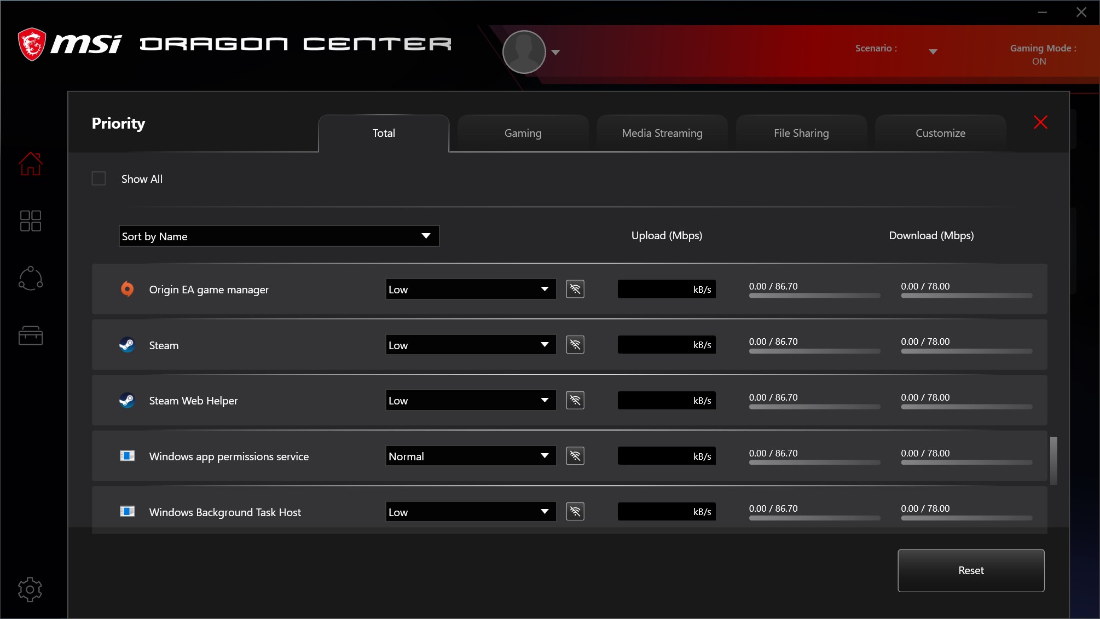Click the user profile avatar

(524, 52)
